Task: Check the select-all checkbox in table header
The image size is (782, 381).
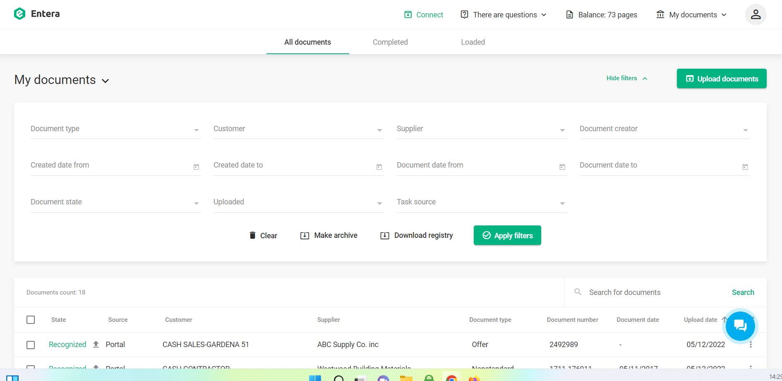Action: [31, 319]
